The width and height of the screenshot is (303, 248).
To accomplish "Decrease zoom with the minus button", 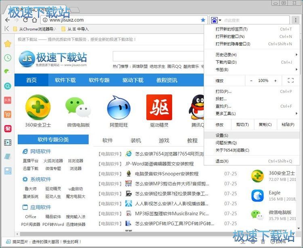I will coord(251,81).
